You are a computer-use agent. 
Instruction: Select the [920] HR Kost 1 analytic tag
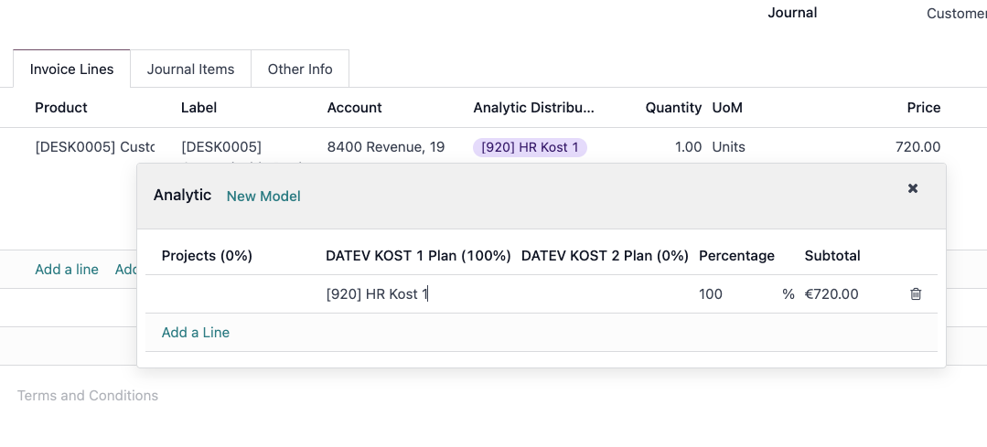tap(530, 148)
